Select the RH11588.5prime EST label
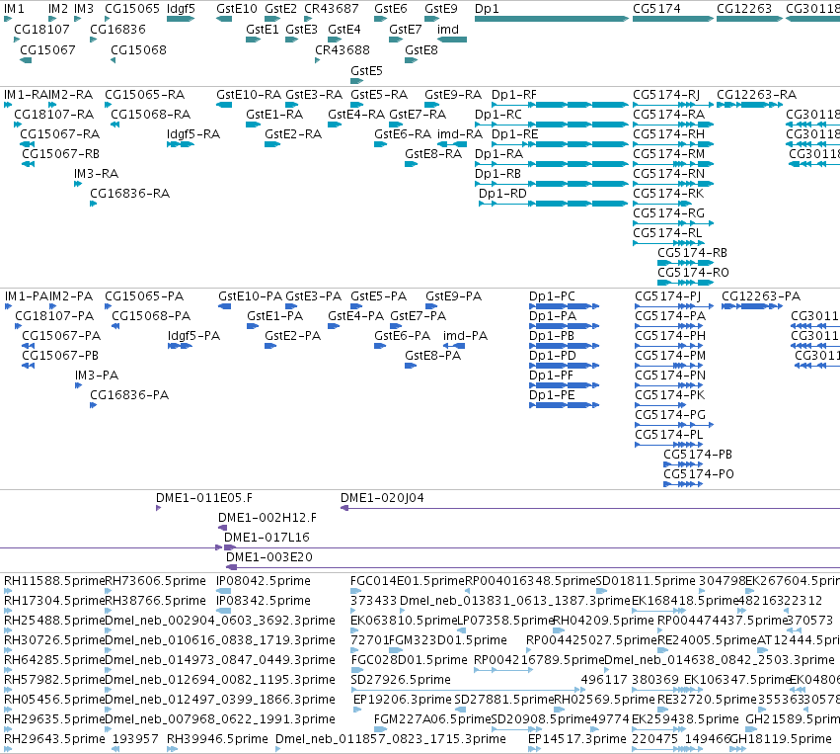Viewport: 840px width, 754px height. tap(54, 581)
